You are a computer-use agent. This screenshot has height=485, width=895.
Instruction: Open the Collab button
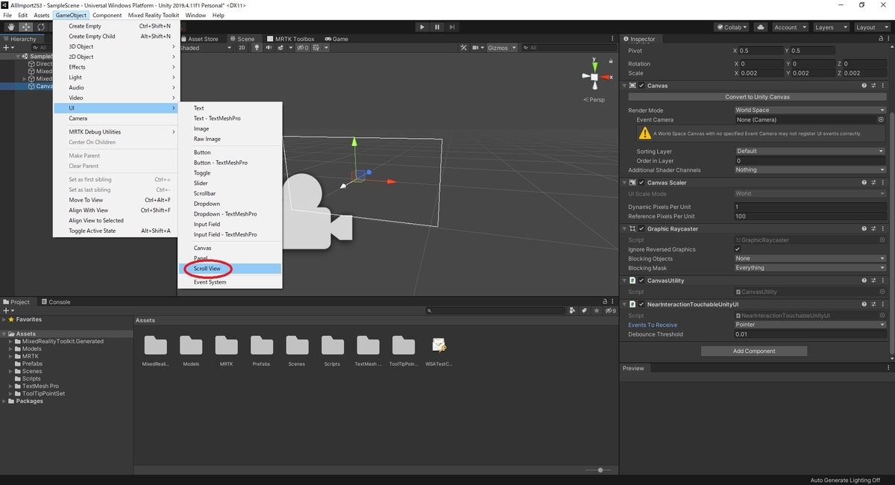point(732,27)
